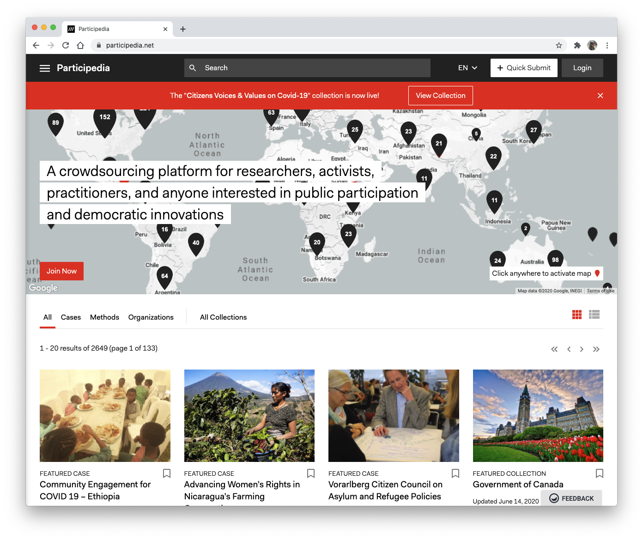Open the Ethiopia community meal thumbnail
Viewport: 643px width, 540px height.
coord(105,416)
